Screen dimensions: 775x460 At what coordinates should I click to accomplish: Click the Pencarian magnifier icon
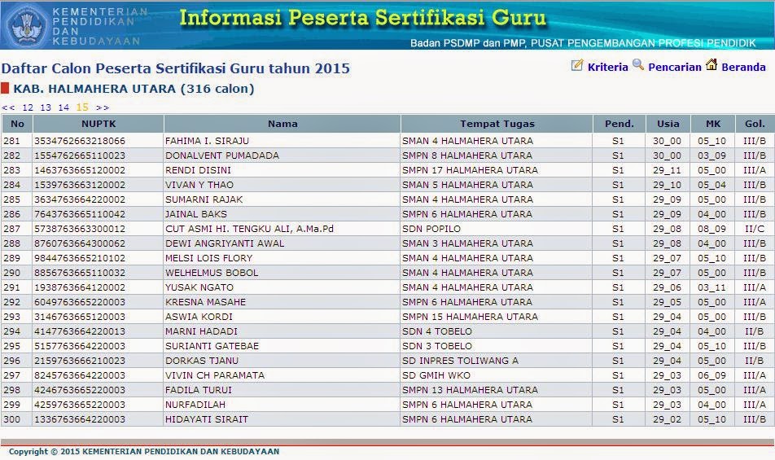click(638, 65)
